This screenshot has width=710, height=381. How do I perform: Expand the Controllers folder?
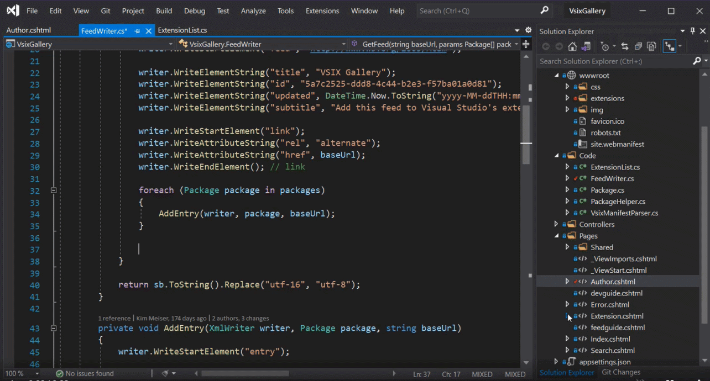557,224
